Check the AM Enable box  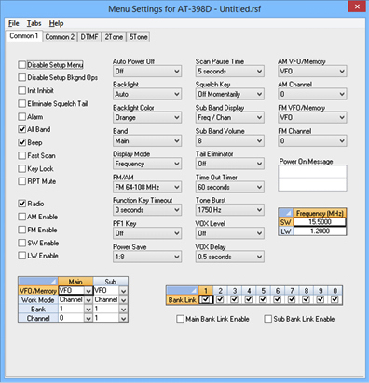pos(21,217)
